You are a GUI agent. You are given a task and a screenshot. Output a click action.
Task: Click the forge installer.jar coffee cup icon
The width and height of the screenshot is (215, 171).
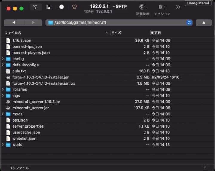tap(8, 77)
